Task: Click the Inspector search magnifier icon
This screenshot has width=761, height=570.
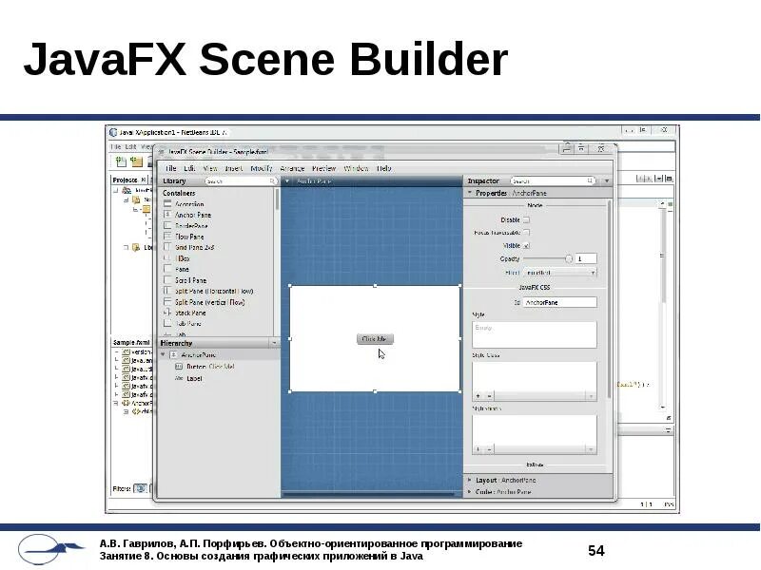Action: click(x=590, y=180)
